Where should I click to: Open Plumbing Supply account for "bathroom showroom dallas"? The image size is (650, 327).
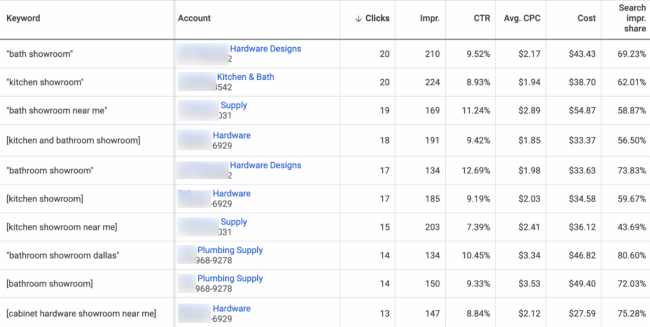click(230, 250)
